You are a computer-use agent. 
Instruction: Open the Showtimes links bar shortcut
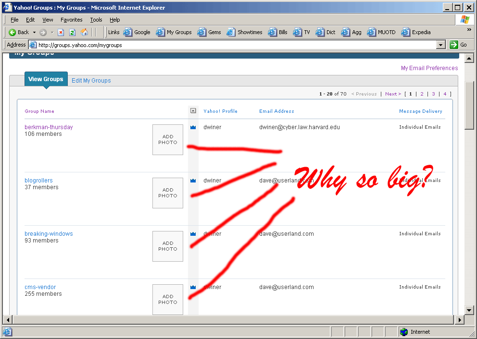244,32
